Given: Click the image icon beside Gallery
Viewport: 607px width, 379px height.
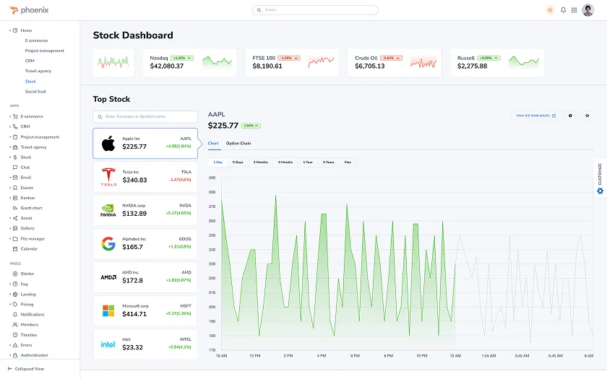Looking at the screenshot, I should tap(15, 228).
